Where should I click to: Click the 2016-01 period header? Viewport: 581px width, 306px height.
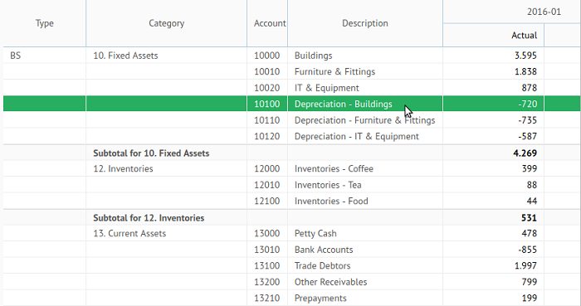544,12
